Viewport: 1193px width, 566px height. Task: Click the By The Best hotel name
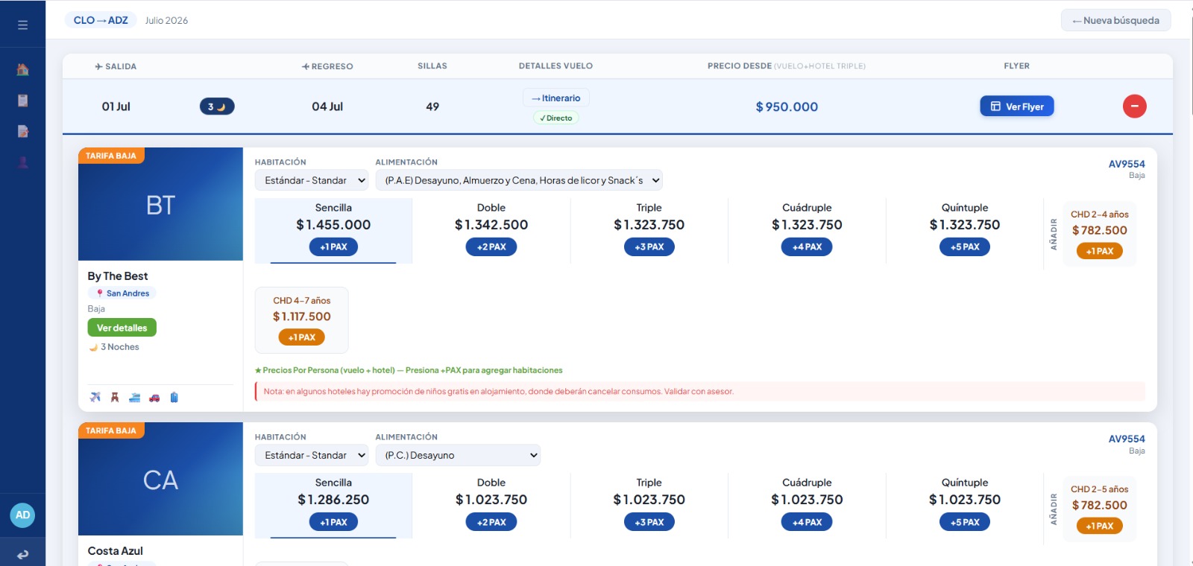pyautogui.click(x=118, y=276)
